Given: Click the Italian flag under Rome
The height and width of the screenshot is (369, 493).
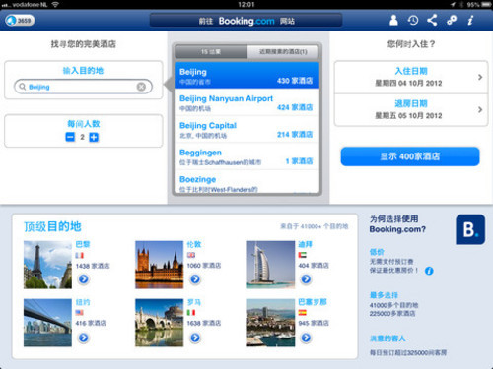Looking at the screenshot, I should (x=191, y=313).
